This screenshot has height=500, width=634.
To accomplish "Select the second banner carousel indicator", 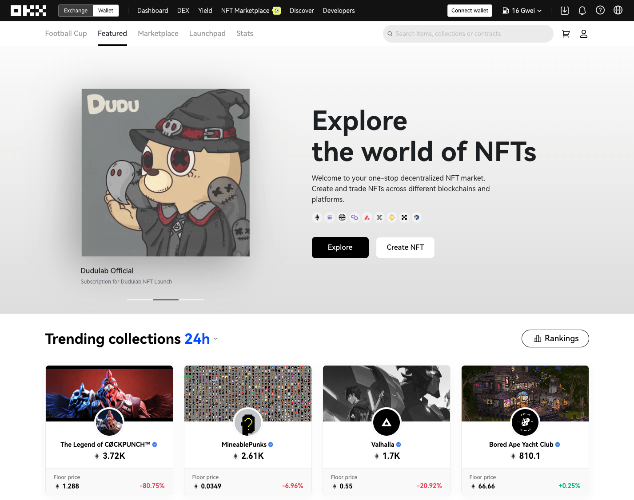I will [x=166, y=300].
